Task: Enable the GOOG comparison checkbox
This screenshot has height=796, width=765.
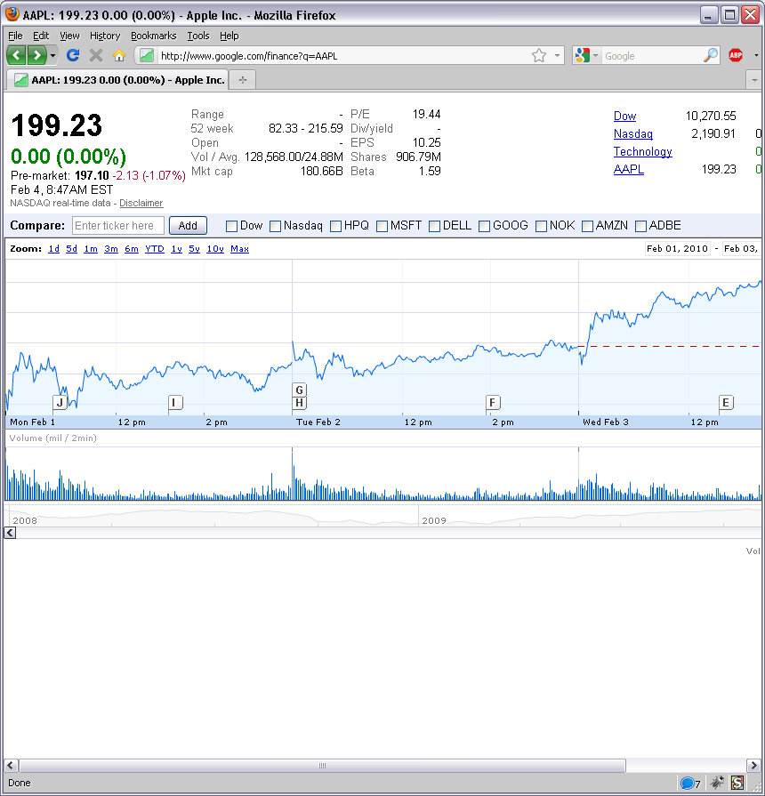Action: point(485,226)
